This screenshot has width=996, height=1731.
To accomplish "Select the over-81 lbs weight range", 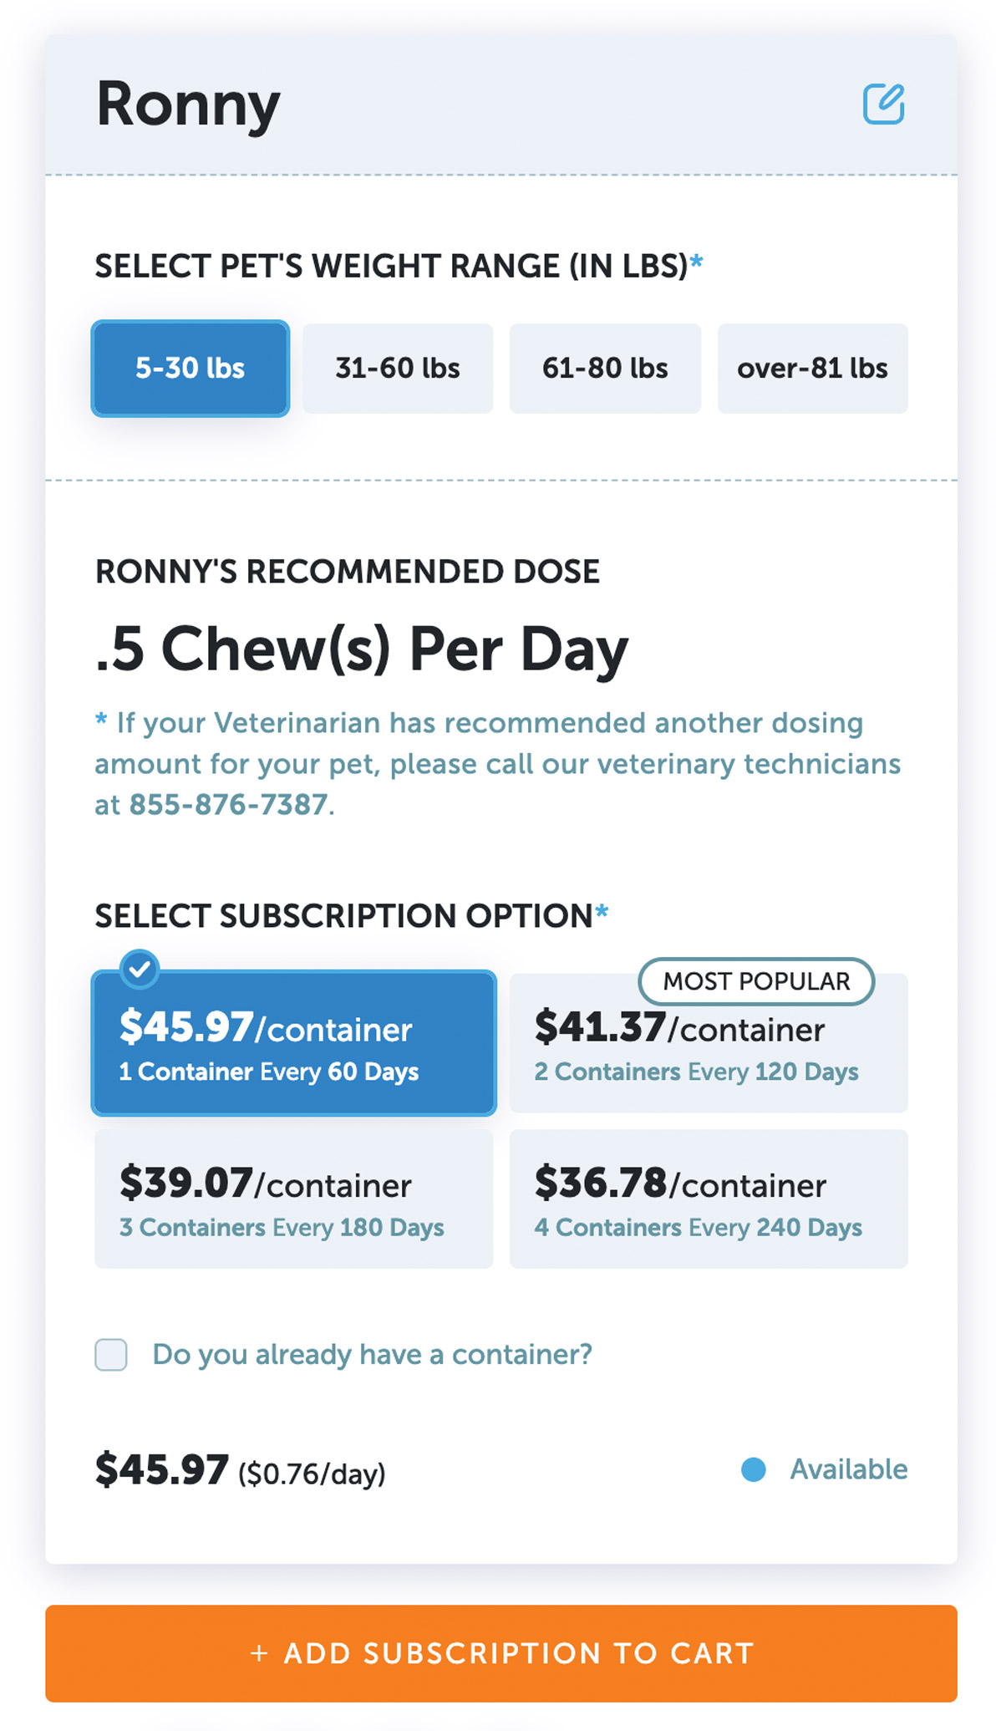I will tap(812, 369).
